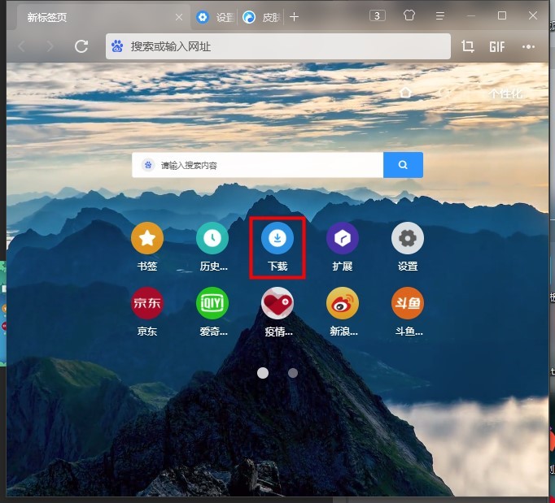The image size is (555, 503).
Task: Click the screenshot crop tool icon
Action: click(467, 46)
